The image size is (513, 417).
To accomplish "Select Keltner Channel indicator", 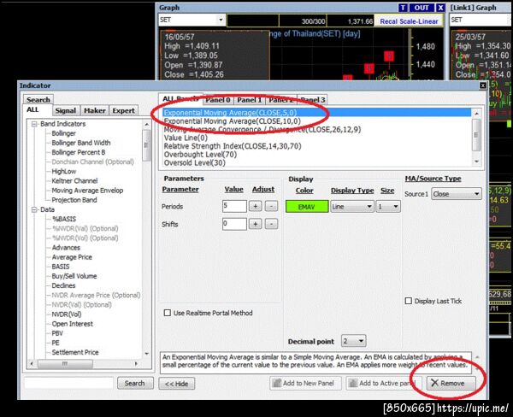I will [x=74, y=181].
